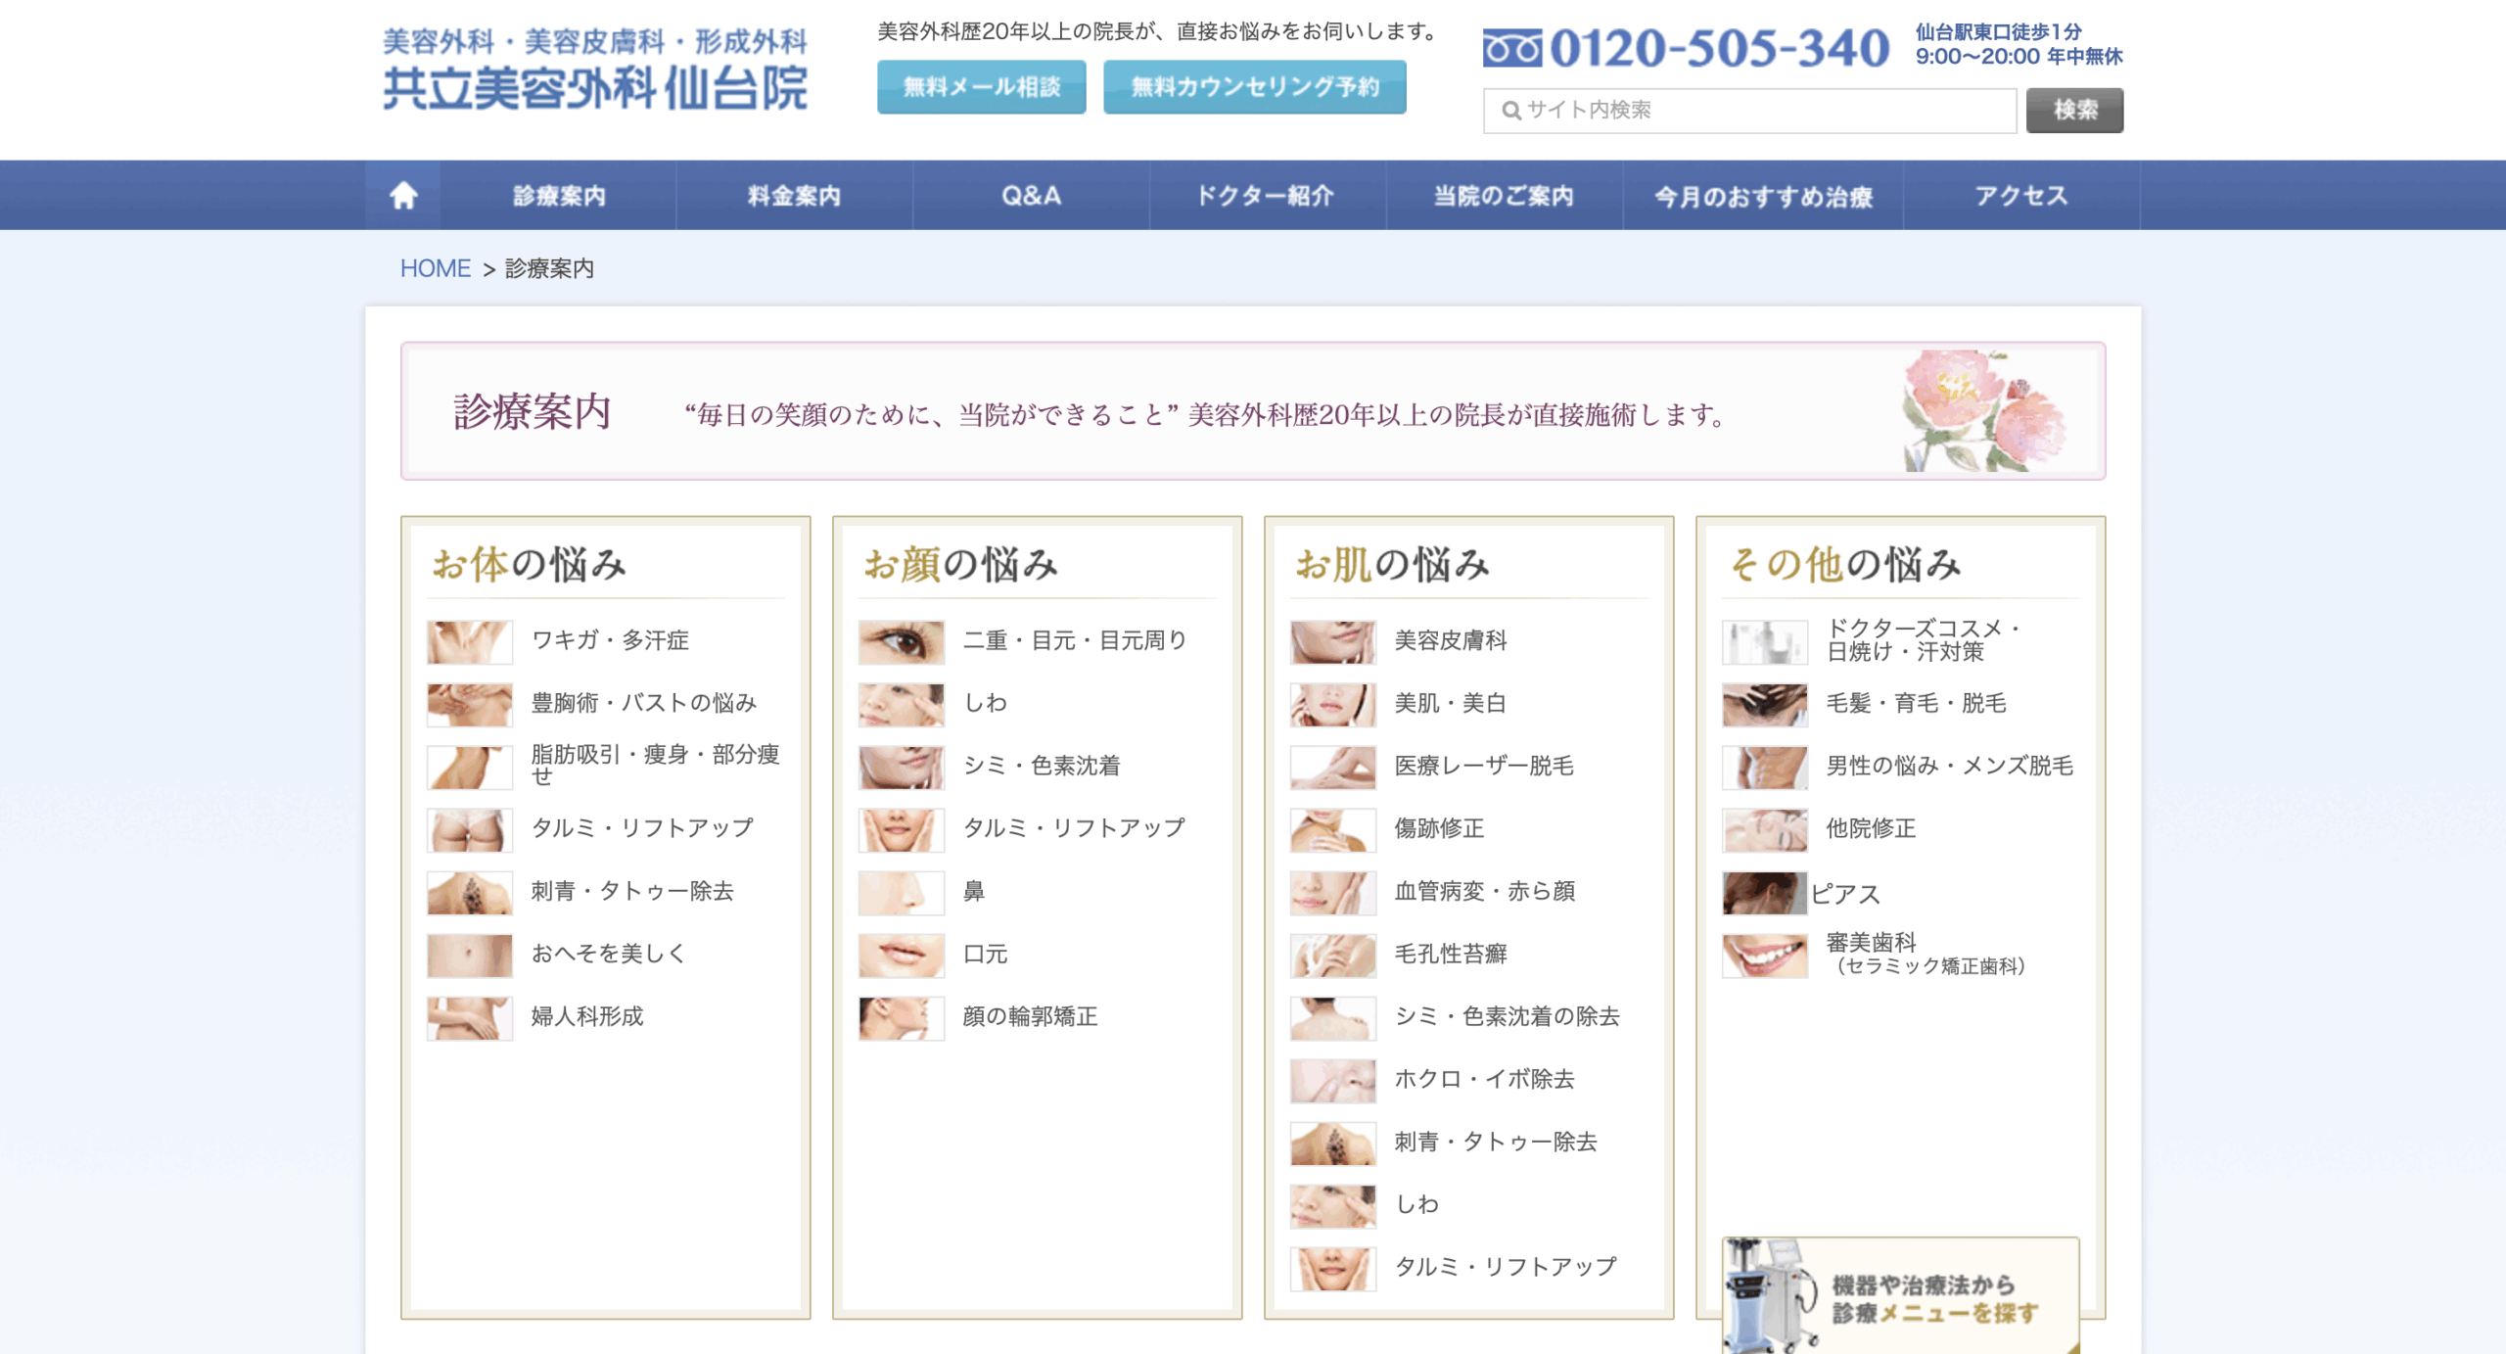Open the 医療レーザー脱毛 link
The height and width of the screenshot is (1354, 2506).
[1483, 767]
